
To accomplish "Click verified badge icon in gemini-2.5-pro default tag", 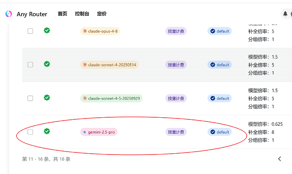I will coord(213,132).
